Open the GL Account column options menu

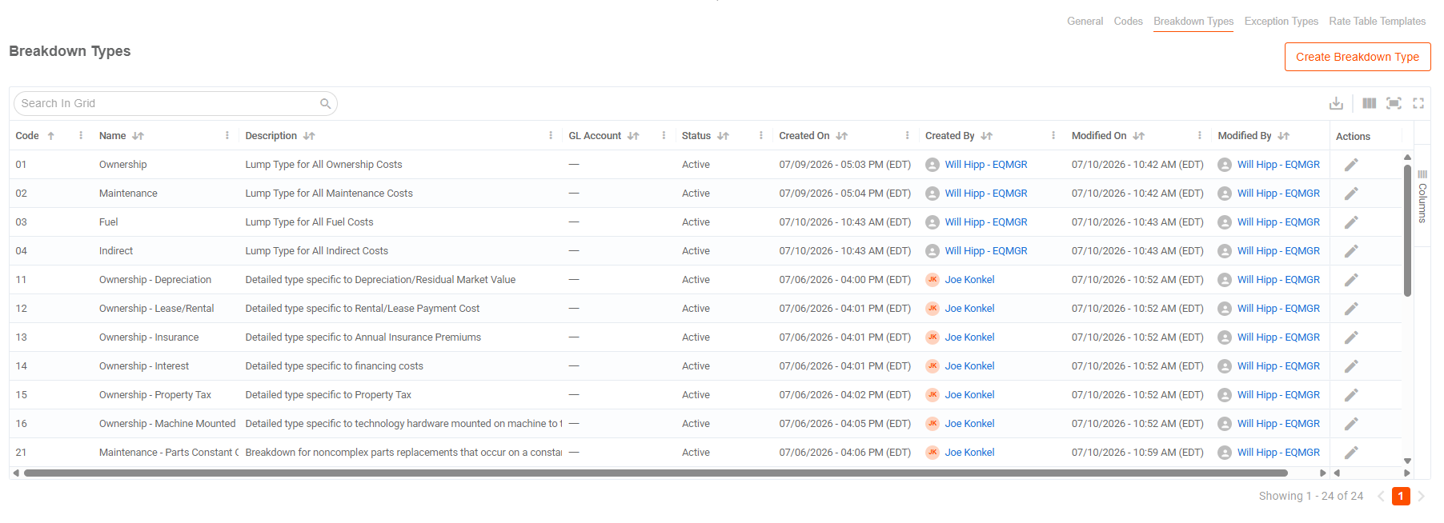click(x=664, y=136)
